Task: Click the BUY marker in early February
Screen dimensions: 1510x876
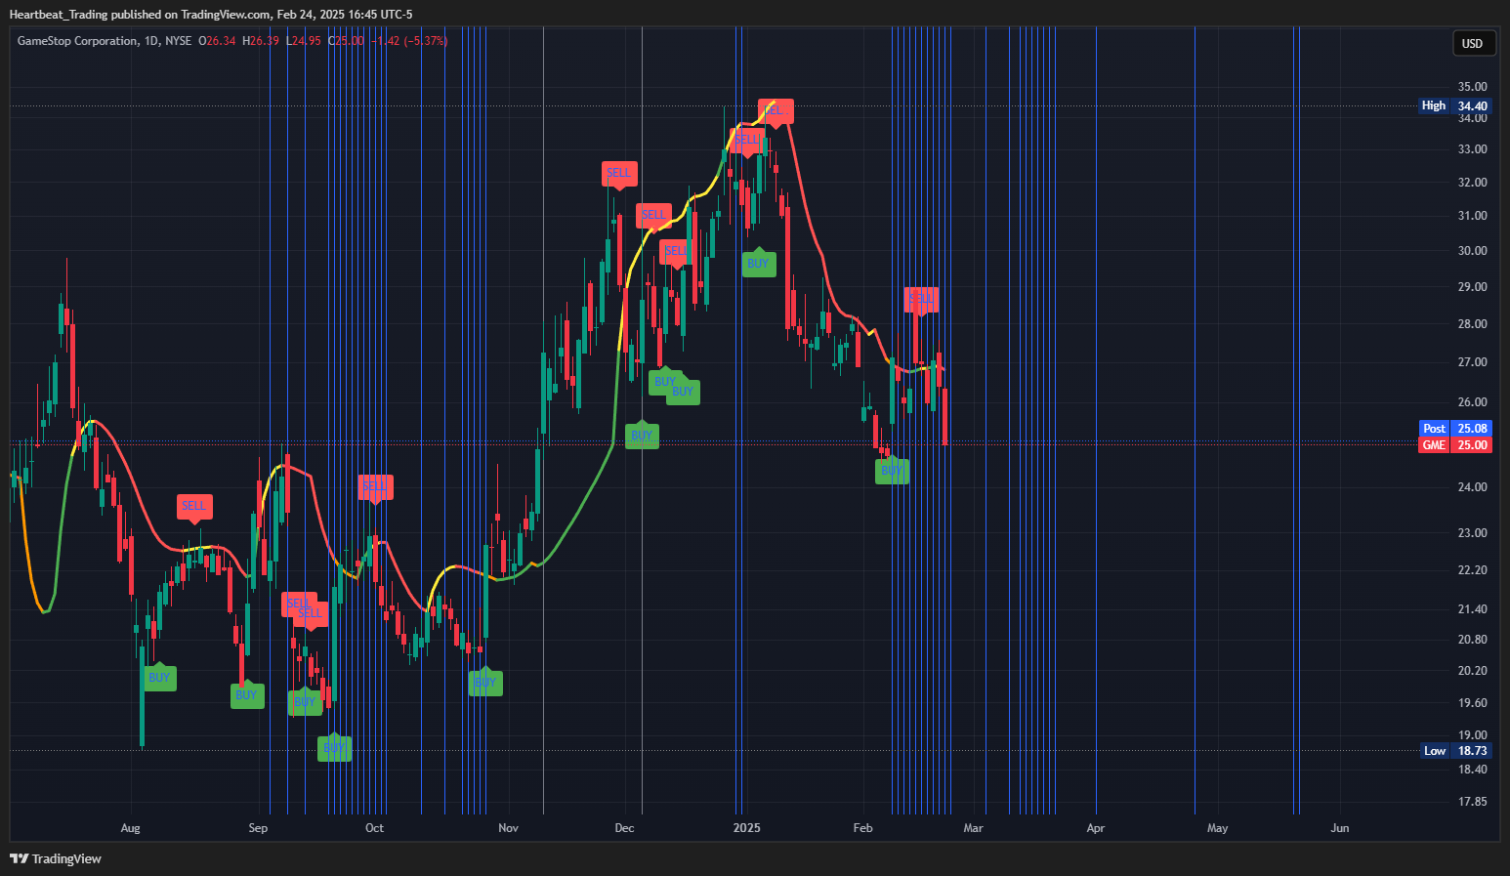Action: [892, 471]
